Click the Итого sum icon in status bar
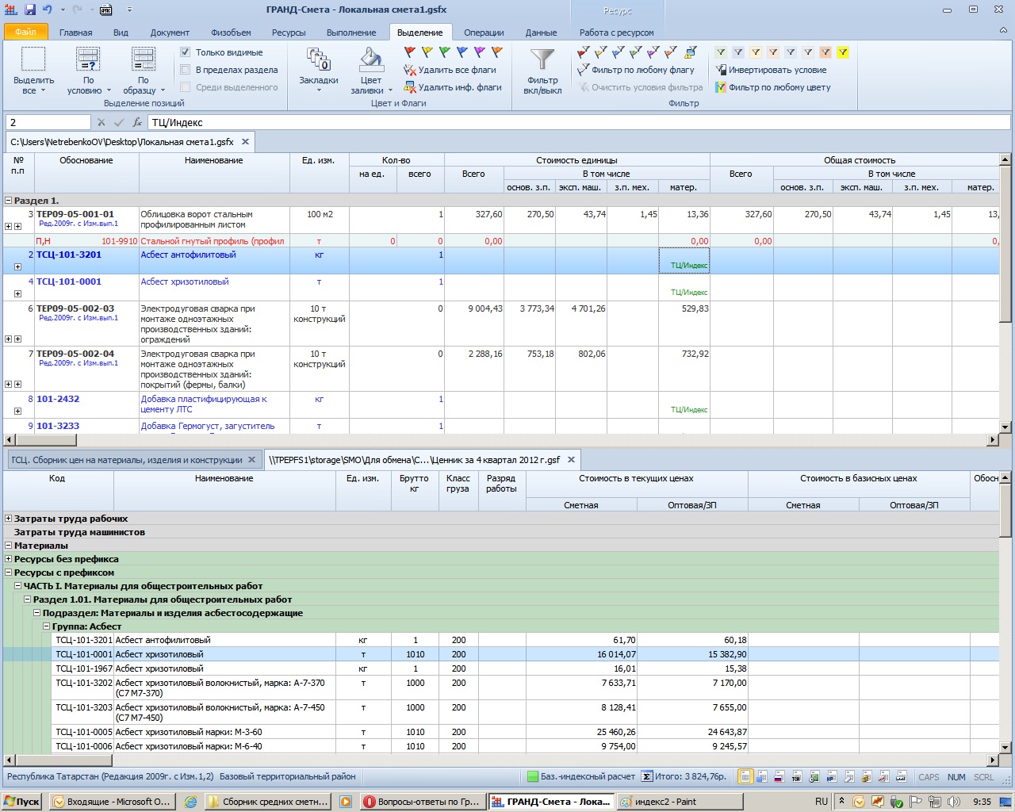The height and width of the screenshot is (812, 1015). [x=647, y=777]
